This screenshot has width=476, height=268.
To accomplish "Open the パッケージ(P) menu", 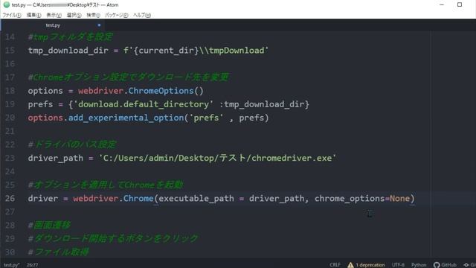I will click(x=117, y=15).
